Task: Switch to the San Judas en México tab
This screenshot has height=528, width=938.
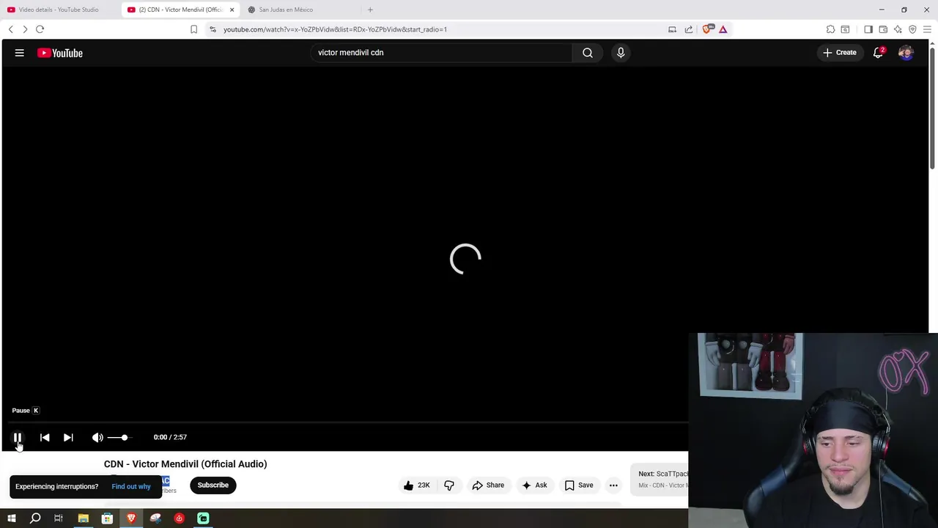Action: click(x=286, y=10)
